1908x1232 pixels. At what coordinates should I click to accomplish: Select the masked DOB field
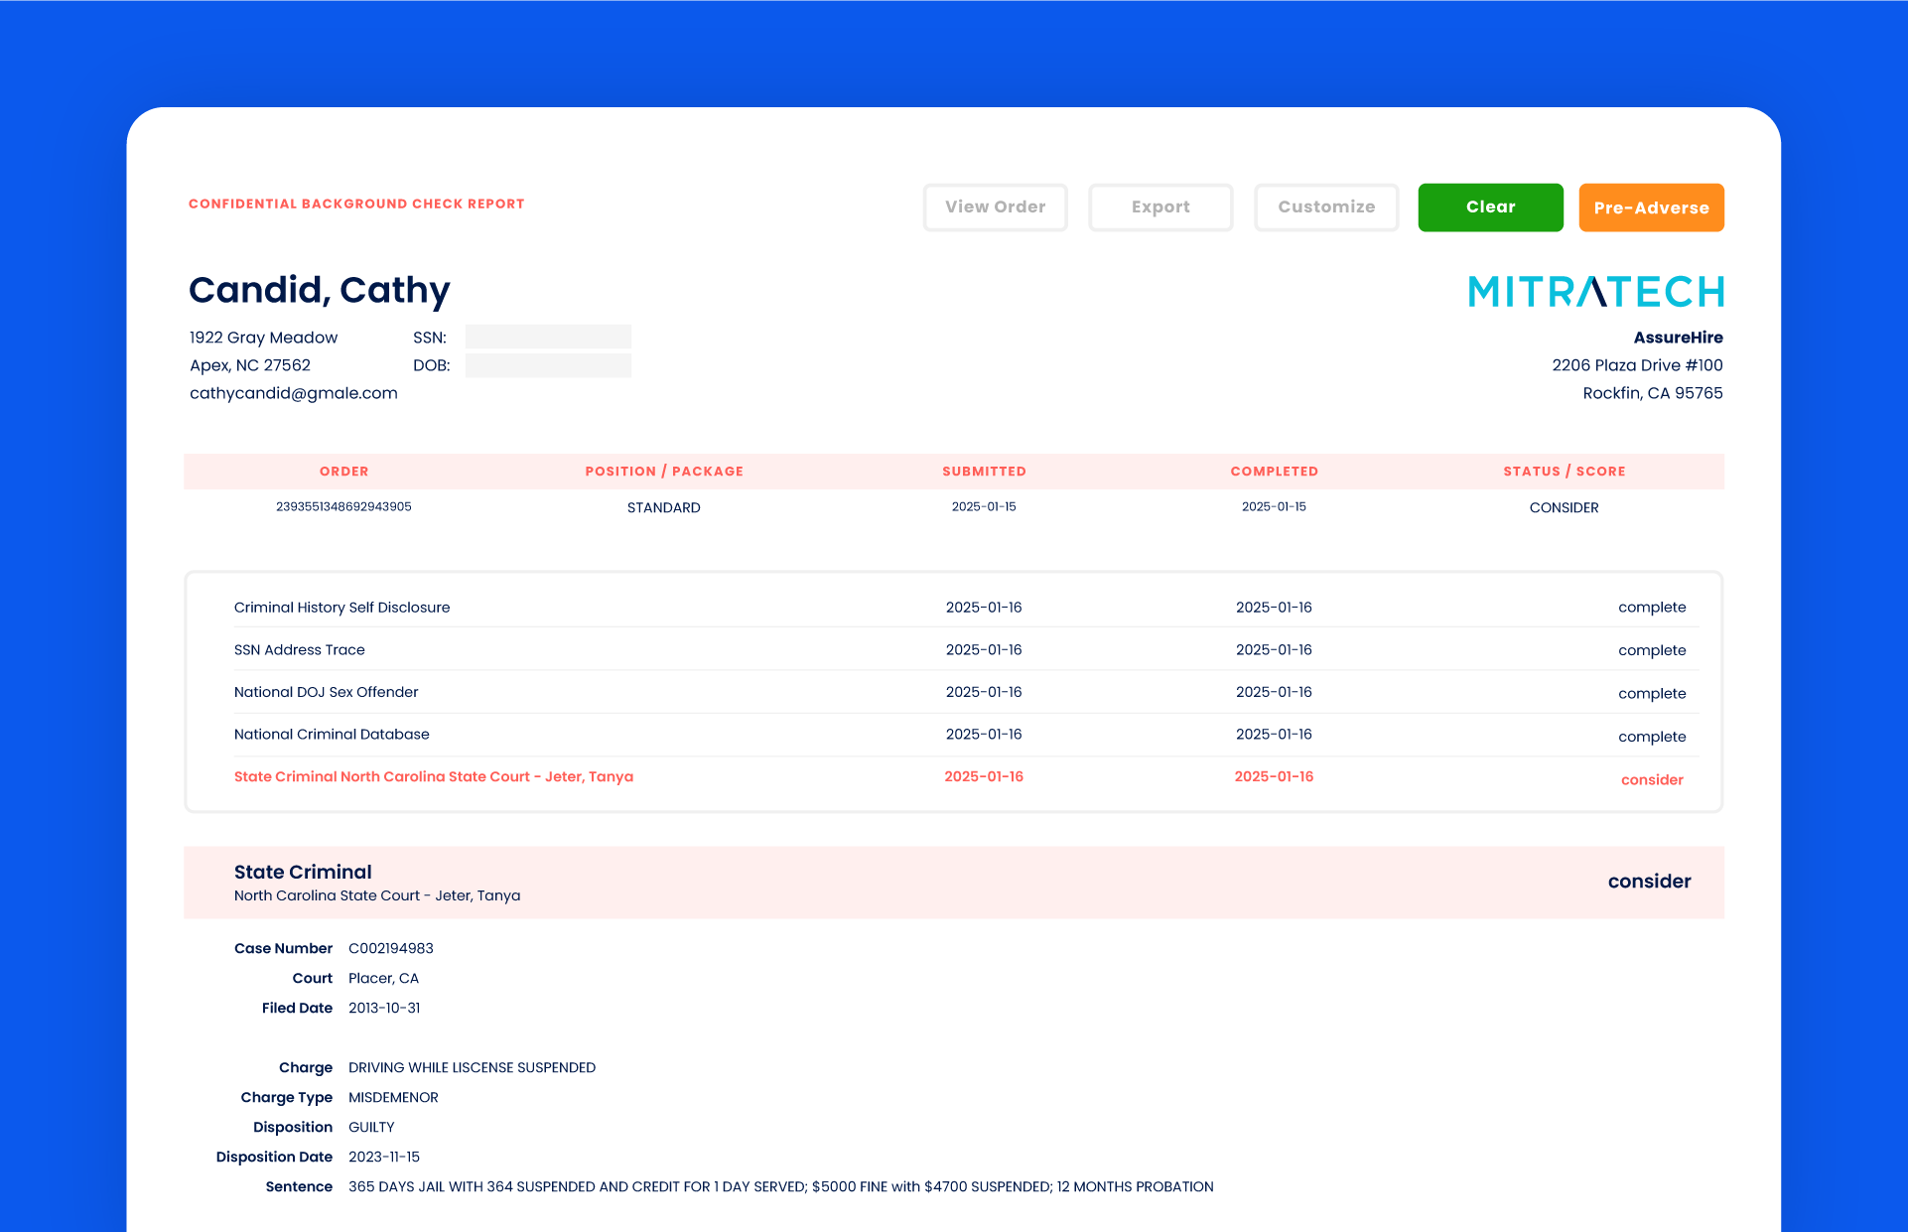coord(547,365)
